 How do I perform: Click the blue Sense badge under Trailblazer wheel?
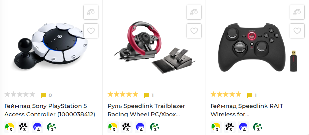tap(140, 127)
